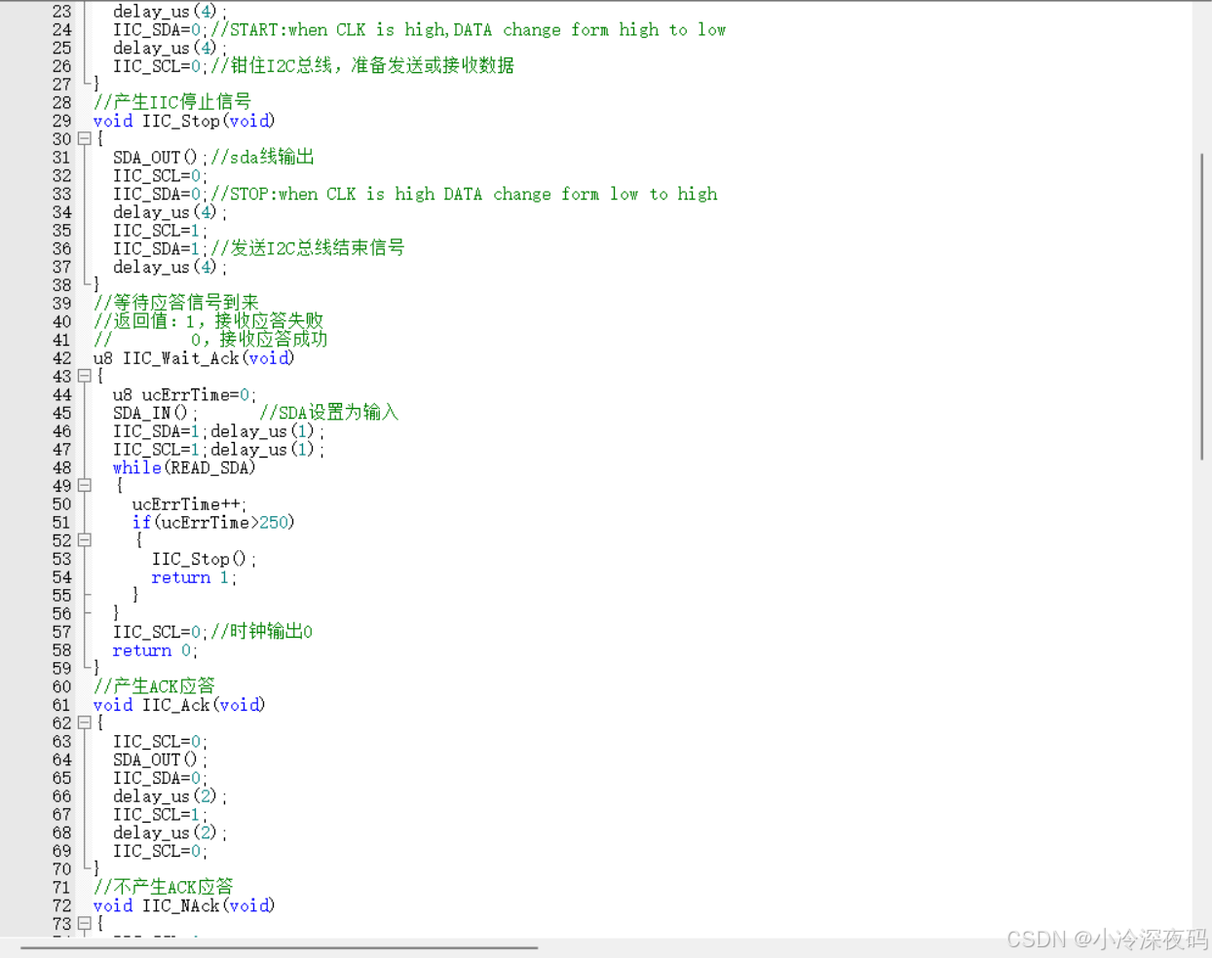
Task: Collapse the IIC_Wait_Ack function block
Action: (84, 376)
